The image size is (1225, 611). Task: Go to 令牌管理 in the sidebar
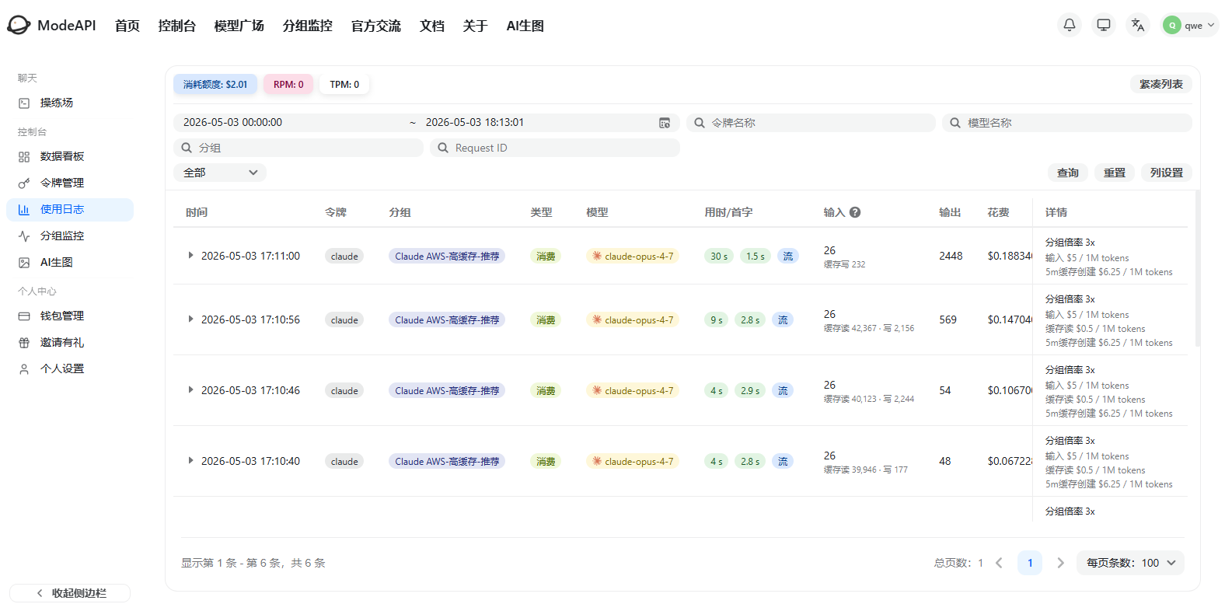point(70,183)
